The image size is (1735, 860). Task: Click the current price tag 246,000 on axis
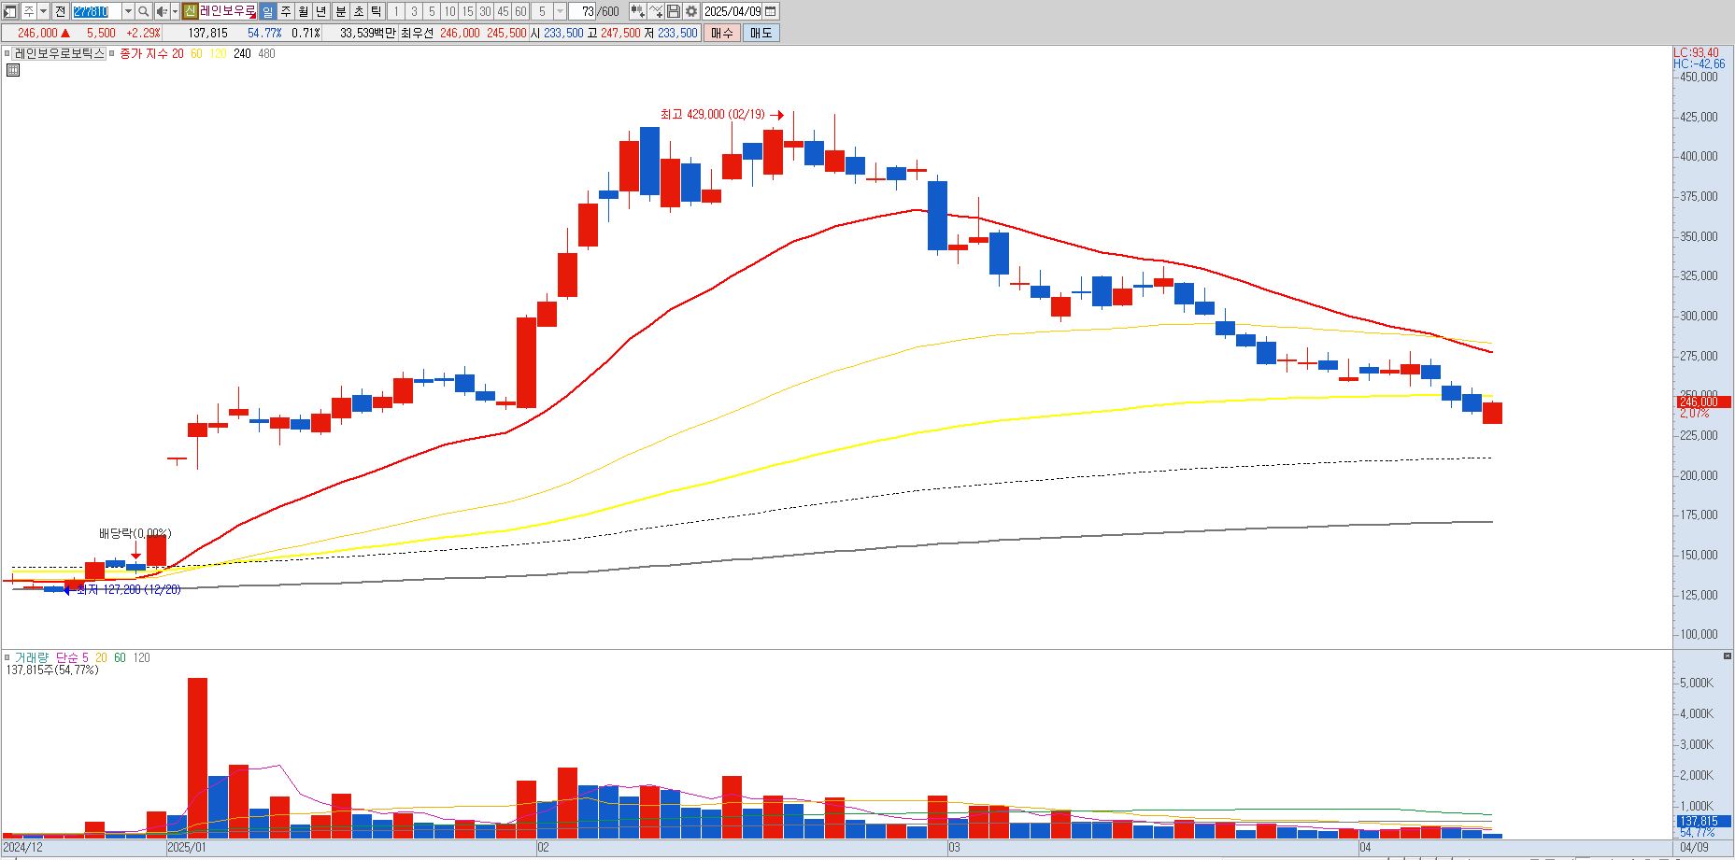1702,402
